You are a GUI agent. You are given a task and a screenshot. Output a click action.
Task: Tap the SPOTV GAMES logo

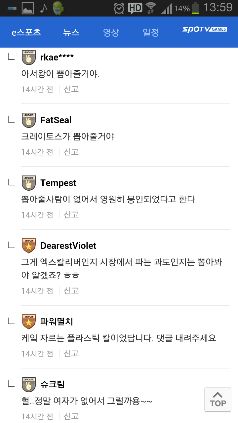pos(205,29)
